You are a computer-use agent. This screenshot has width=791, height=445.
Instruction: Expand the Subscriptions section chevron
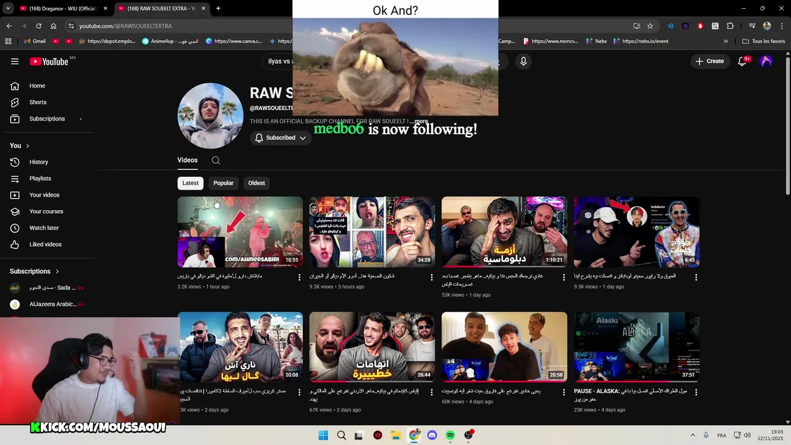point(57,271)
